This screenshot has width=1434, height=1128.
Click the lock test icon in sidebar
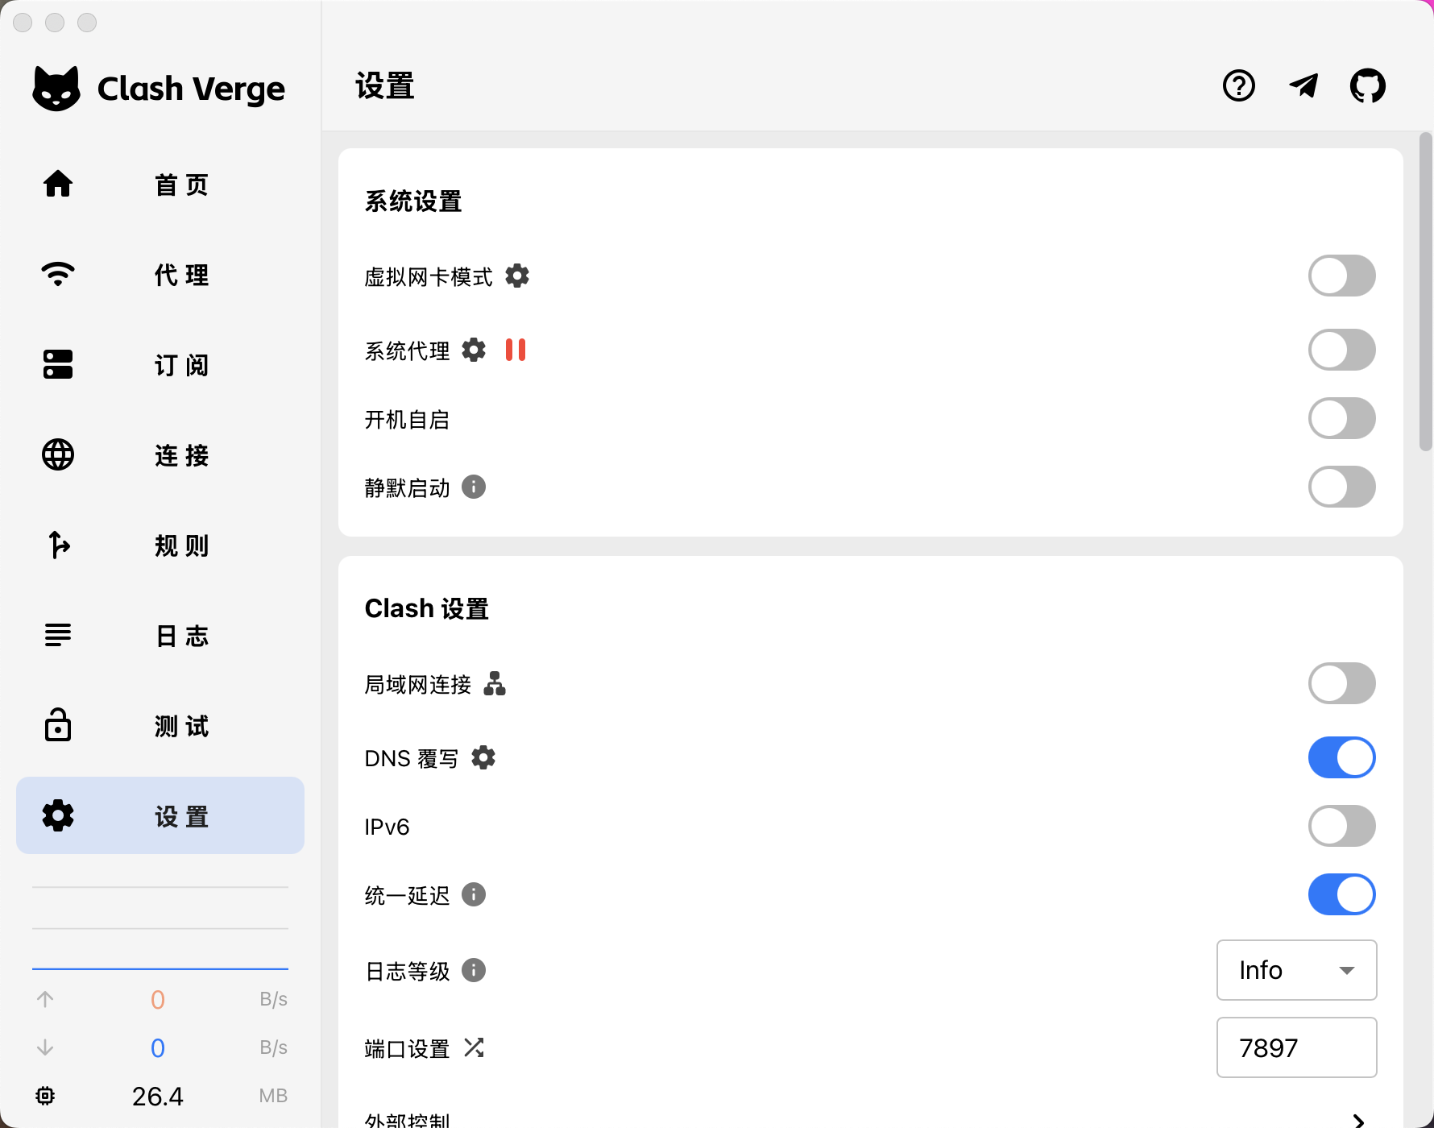[x=58, y=725]
